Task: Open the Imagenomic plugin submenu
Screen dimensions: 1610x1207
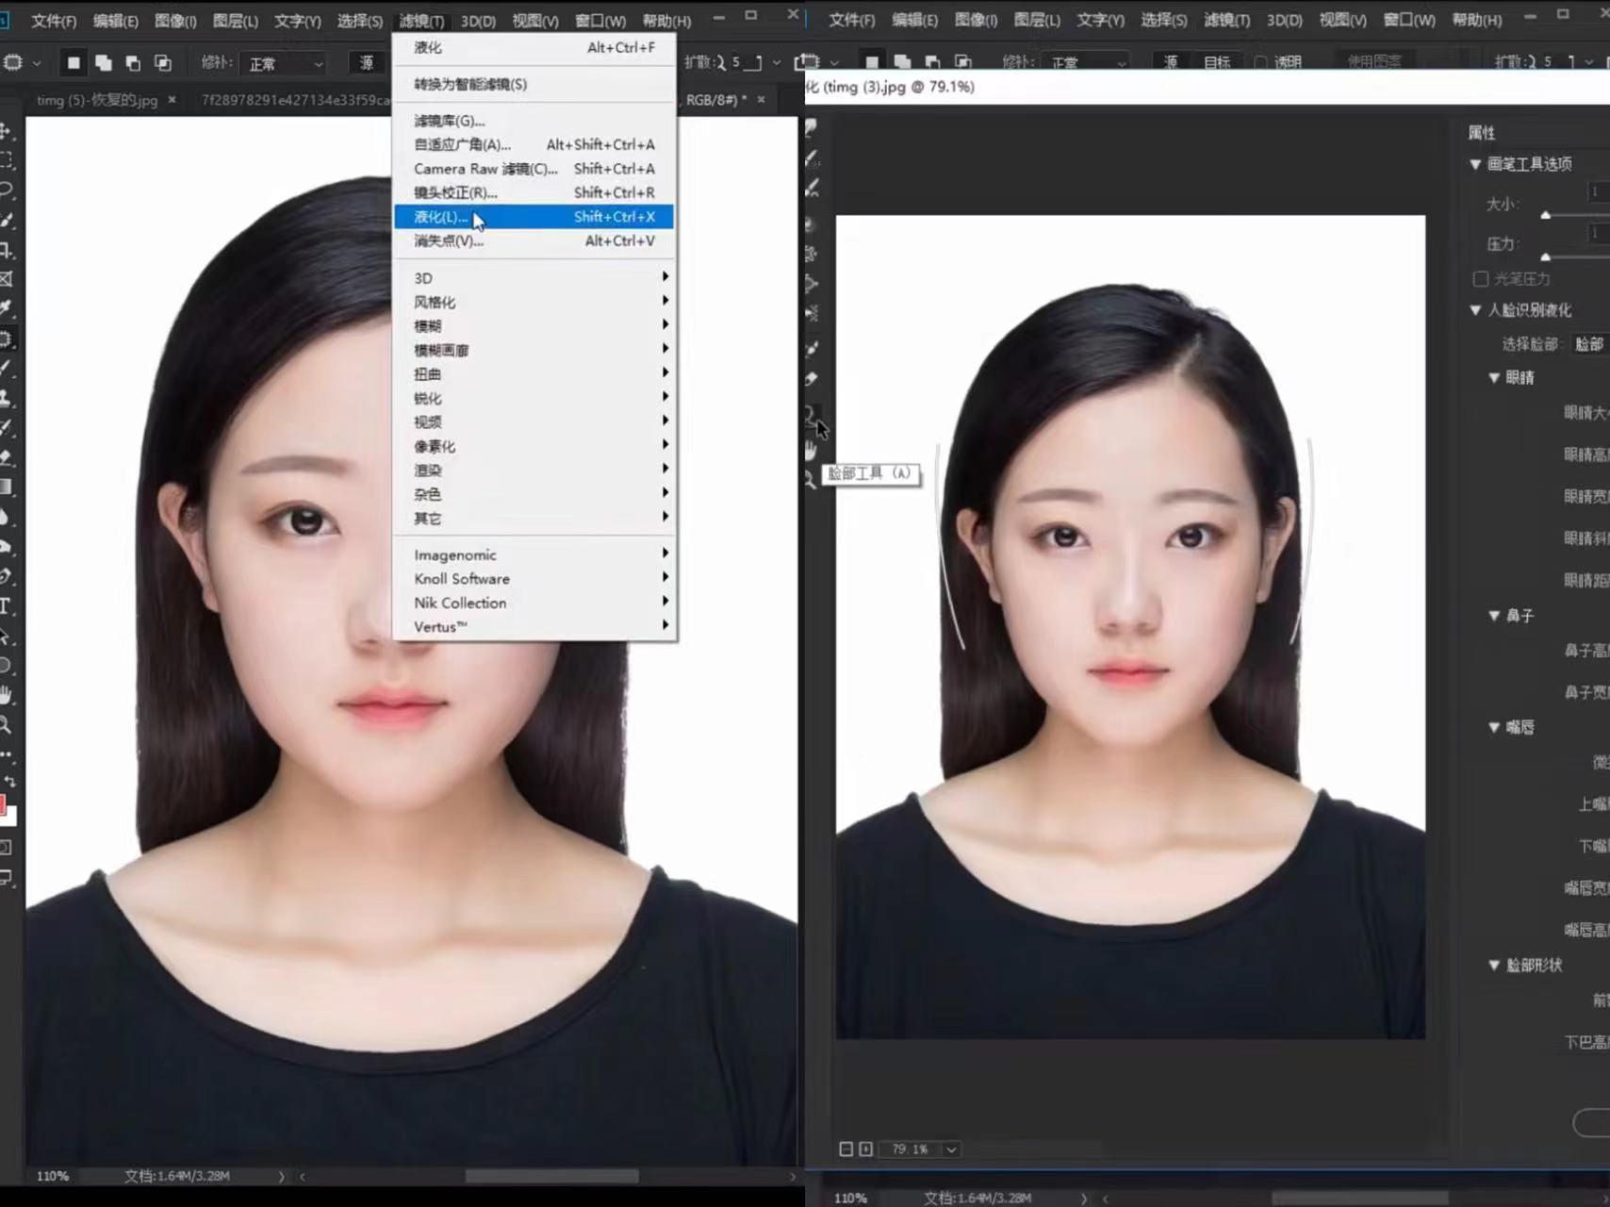Action: [x=534, y=554]
